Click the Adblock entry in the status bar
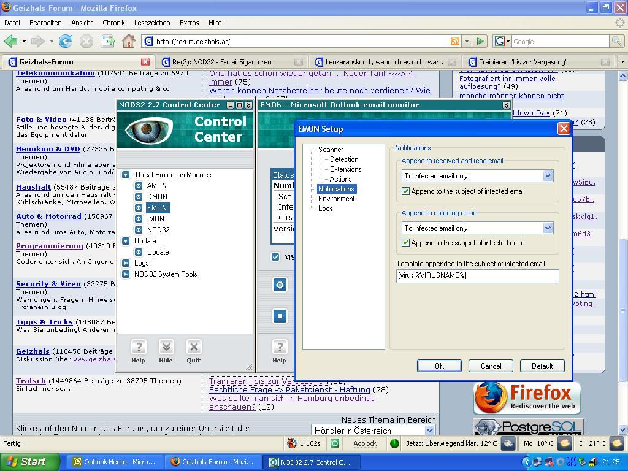This screenshot has width=628, height=471. [x=365, y=443]
